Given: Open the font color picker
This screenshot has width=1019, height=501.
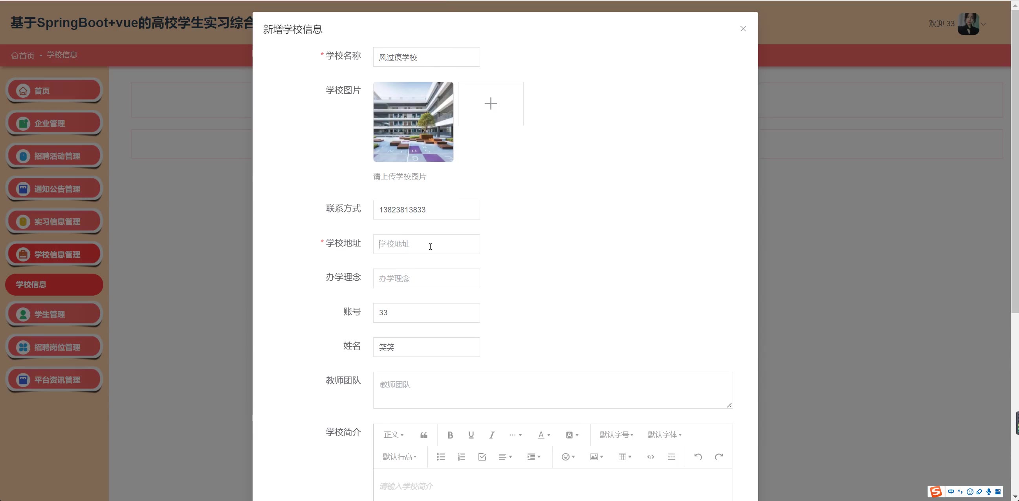Looking at the screenshot, I should pyautogui.click(x=544, y=435).
